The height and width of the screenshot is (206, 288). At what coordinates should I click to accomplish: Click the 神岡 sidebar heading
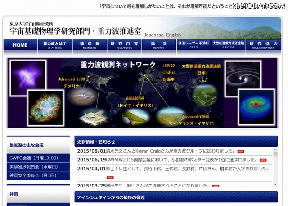click(x=14, y=194)
